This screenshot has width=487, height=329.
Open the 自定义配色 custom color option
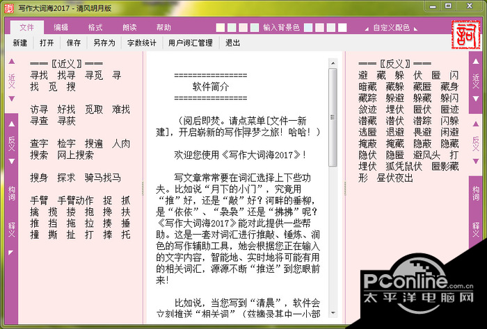[x=391, y=28]
